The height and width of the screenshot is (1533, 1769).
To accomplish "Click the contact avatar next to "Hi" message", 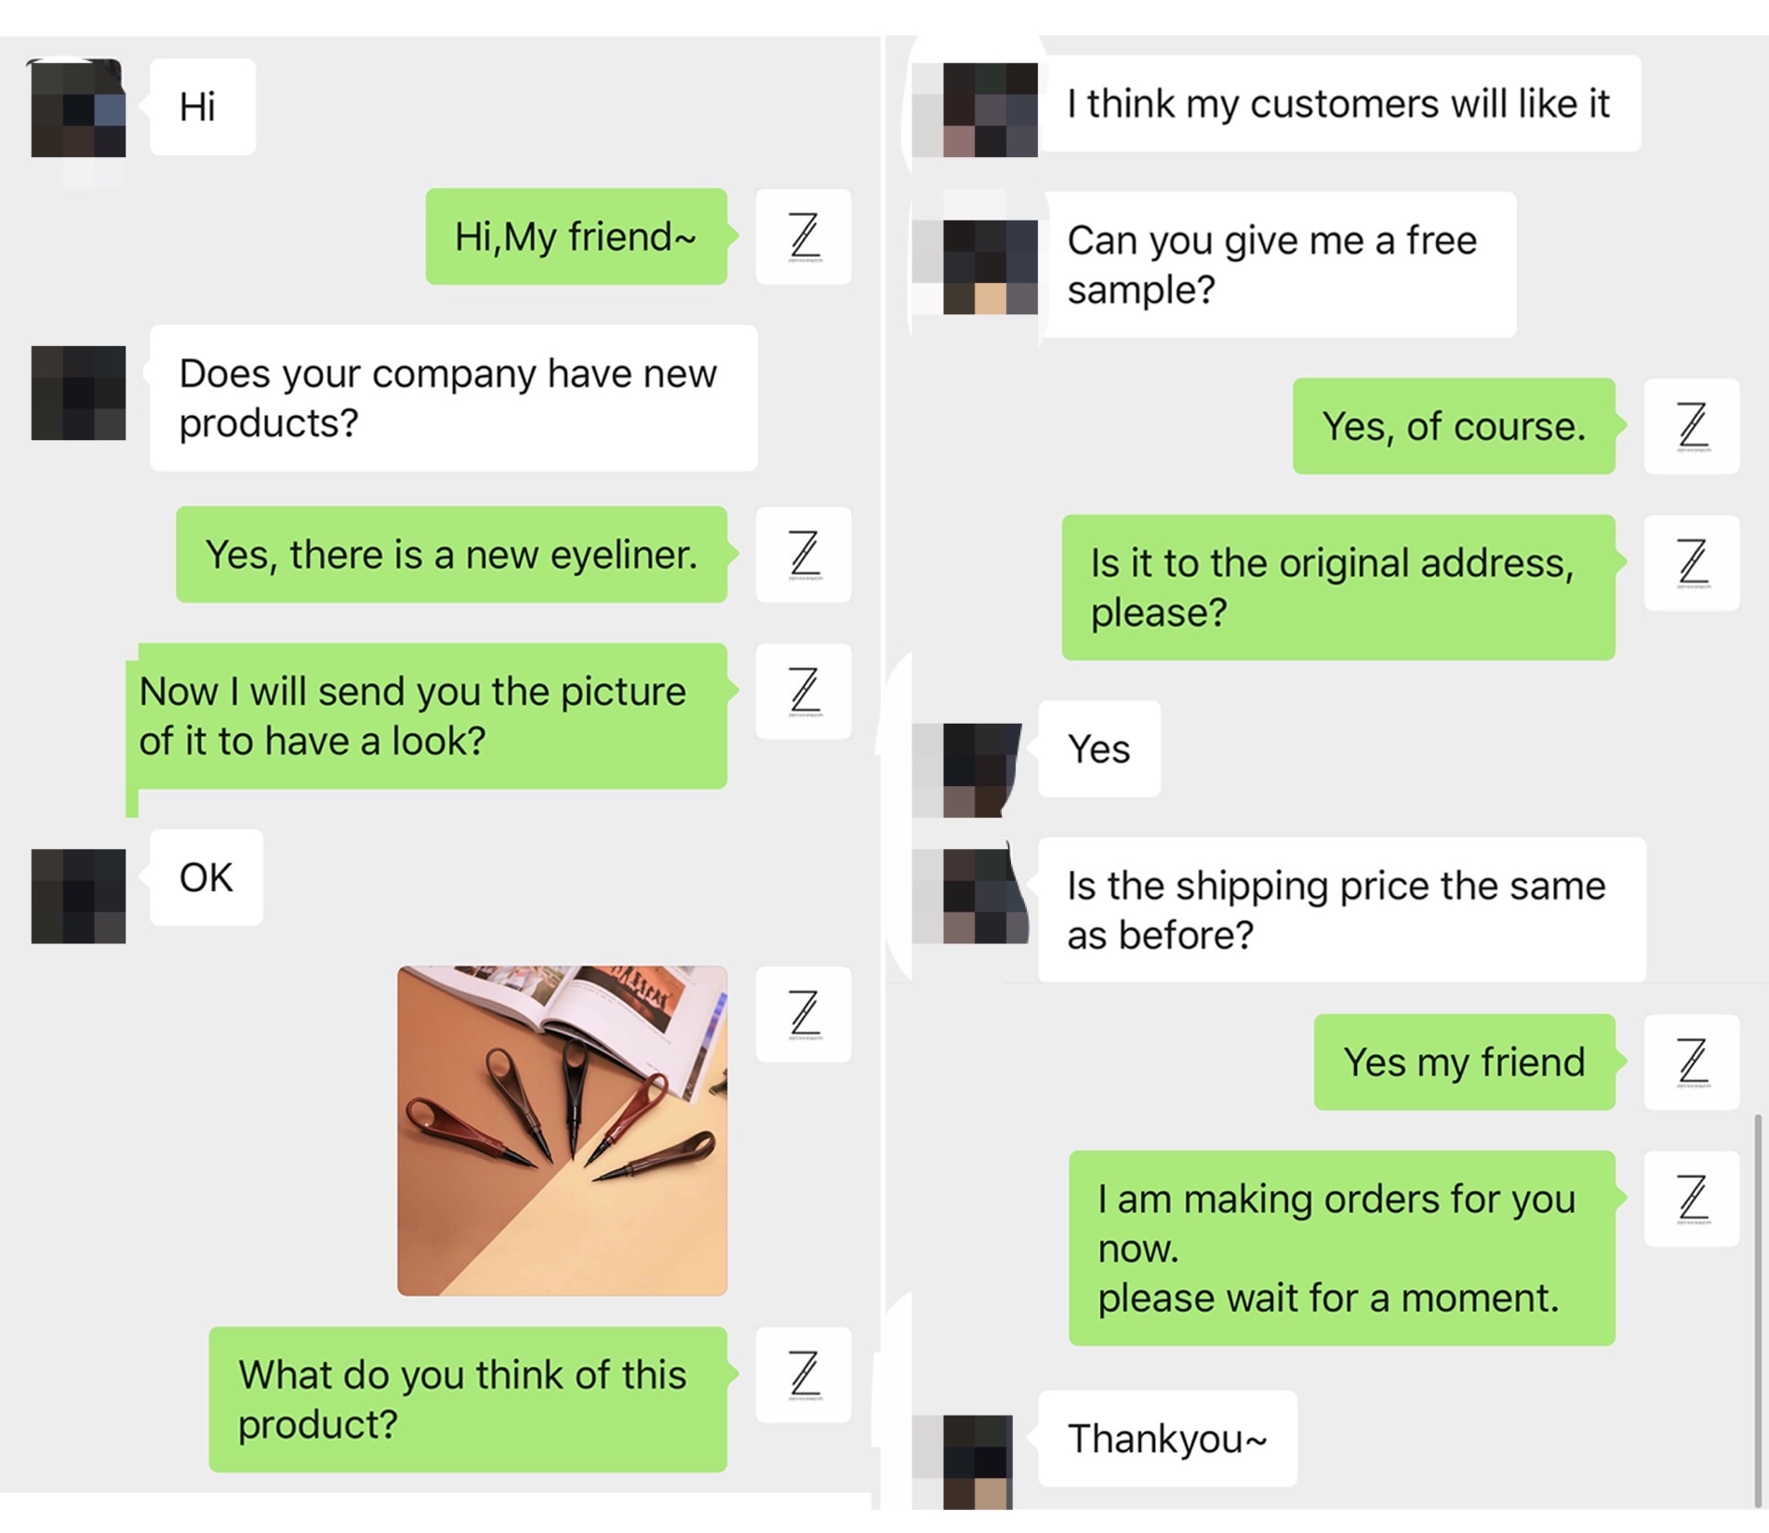I will pos(78,109).
